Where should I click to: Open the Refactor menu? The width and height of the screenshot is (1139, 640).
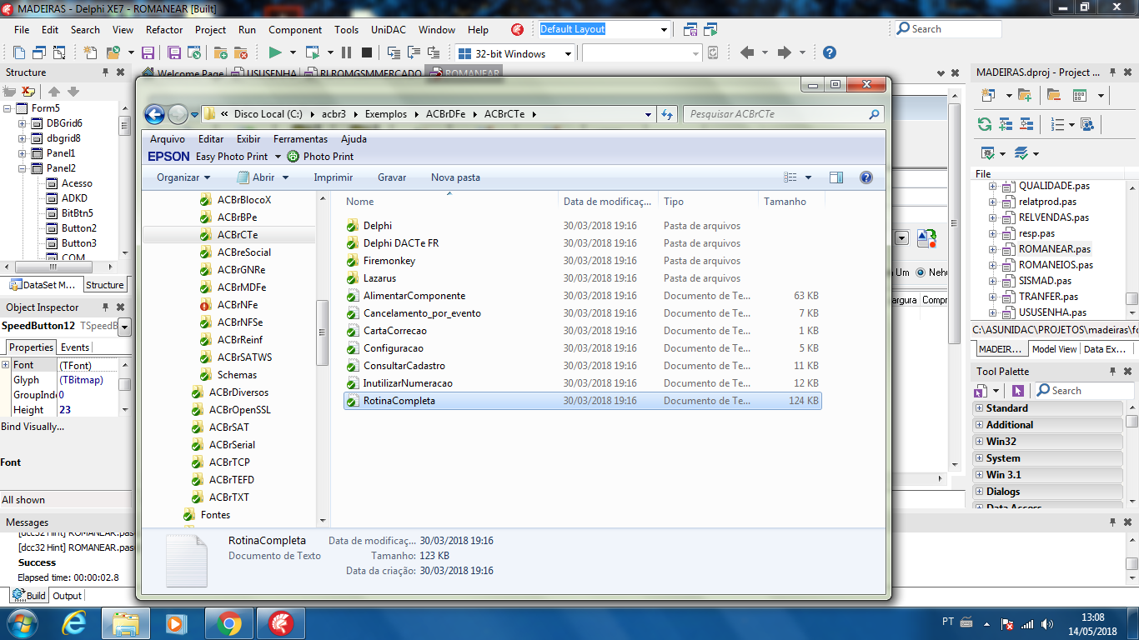point(164,29)
